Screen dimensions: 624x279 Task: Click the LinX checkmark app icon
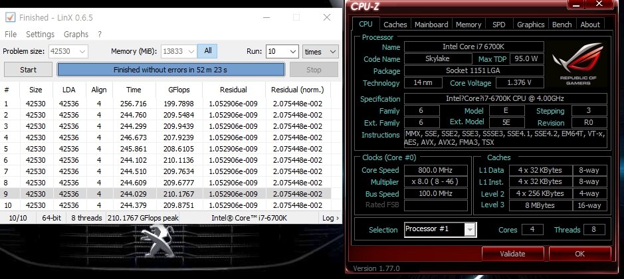[x=11, y=17]
